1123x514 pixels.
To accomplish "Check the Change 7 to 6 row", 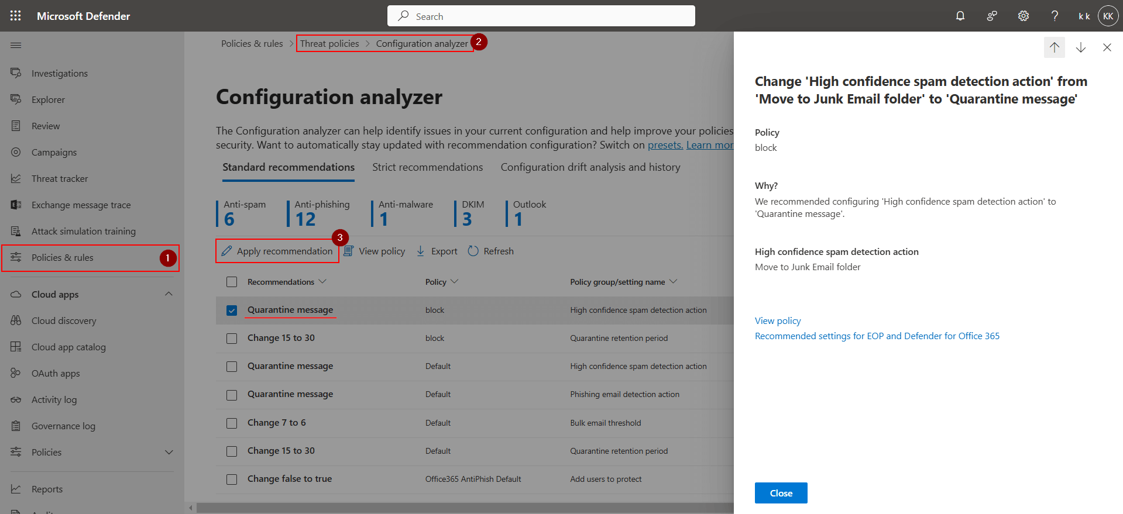I will coord(232,423).
